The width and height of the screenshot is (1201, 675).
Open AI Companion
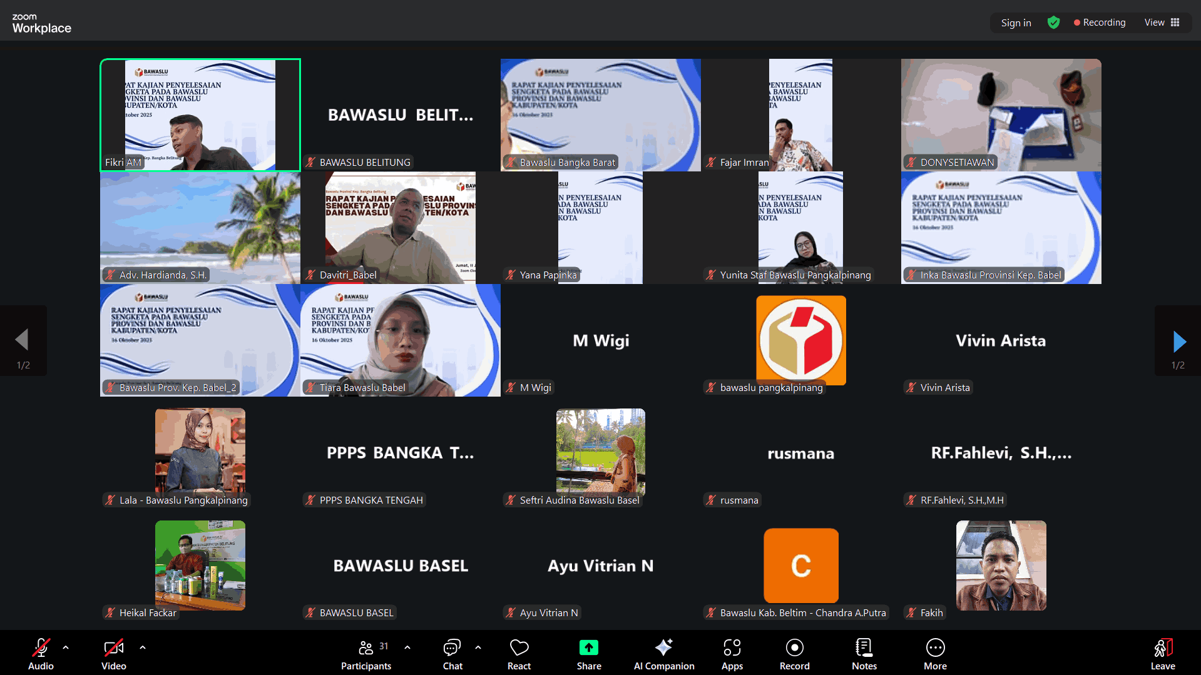tap(664, 654)
